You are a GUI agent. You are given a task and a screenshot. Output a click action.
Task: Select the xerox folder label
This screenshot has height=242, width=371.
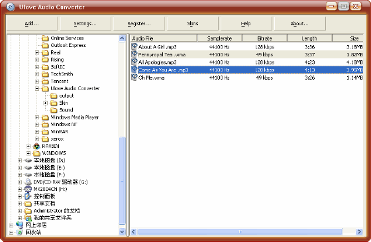click(x=57, y=139)
